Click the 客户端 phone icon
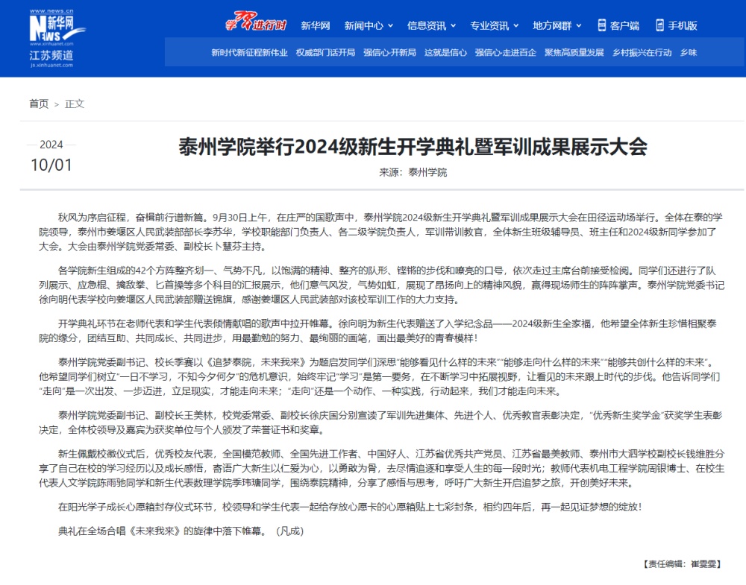Screen dimensions: 746x585 pyautogui.click(x=602, y=25)
